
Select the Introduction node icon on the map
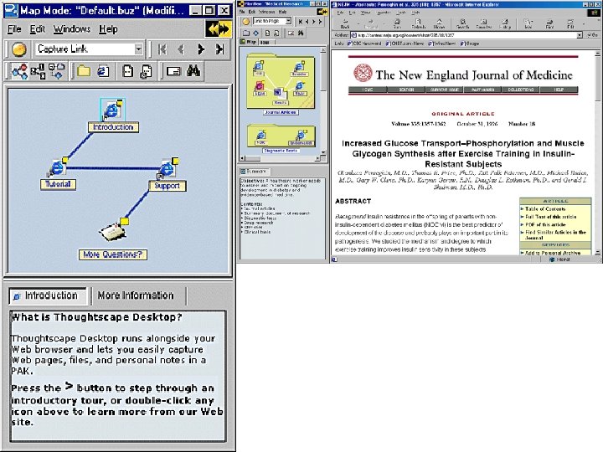[x=113, y=110]
